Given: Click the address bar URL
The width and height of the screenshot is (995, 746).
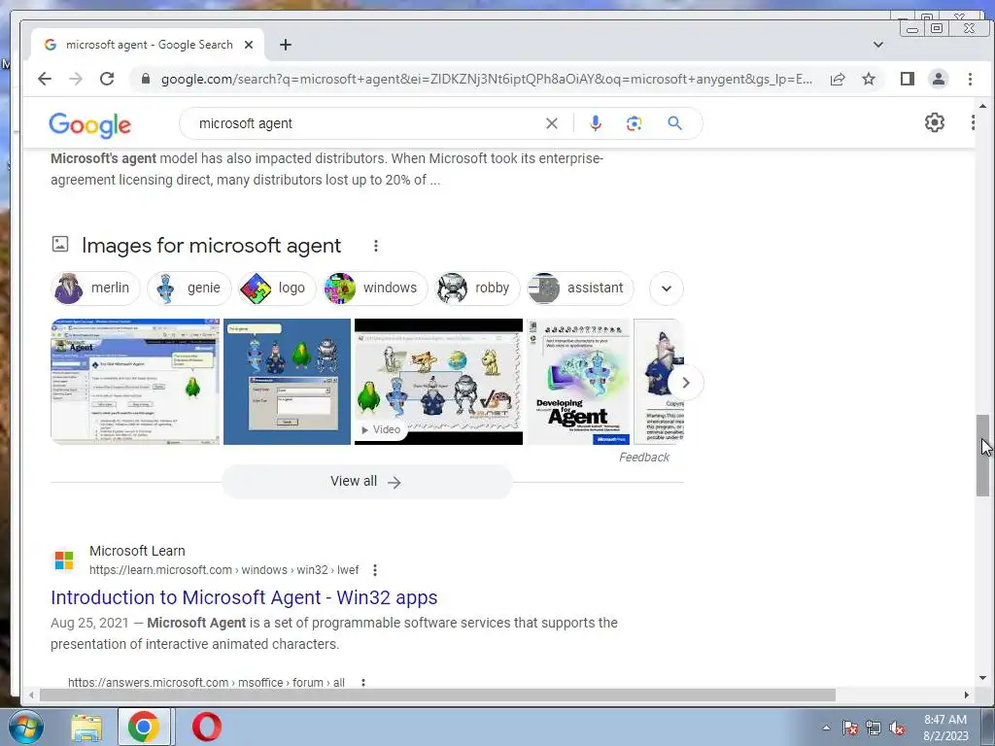Looking at the screenshot, I should click(487, 79).
